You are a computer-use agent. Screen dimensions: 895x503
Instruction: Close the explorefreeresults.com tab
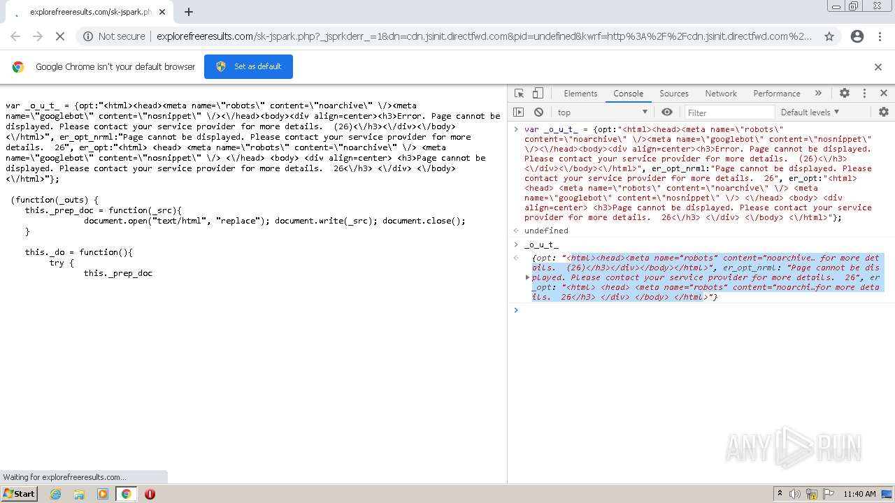[162, 12]
